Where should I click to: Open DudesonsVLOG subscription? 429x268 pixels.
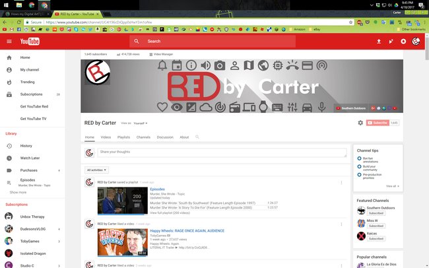33,229
